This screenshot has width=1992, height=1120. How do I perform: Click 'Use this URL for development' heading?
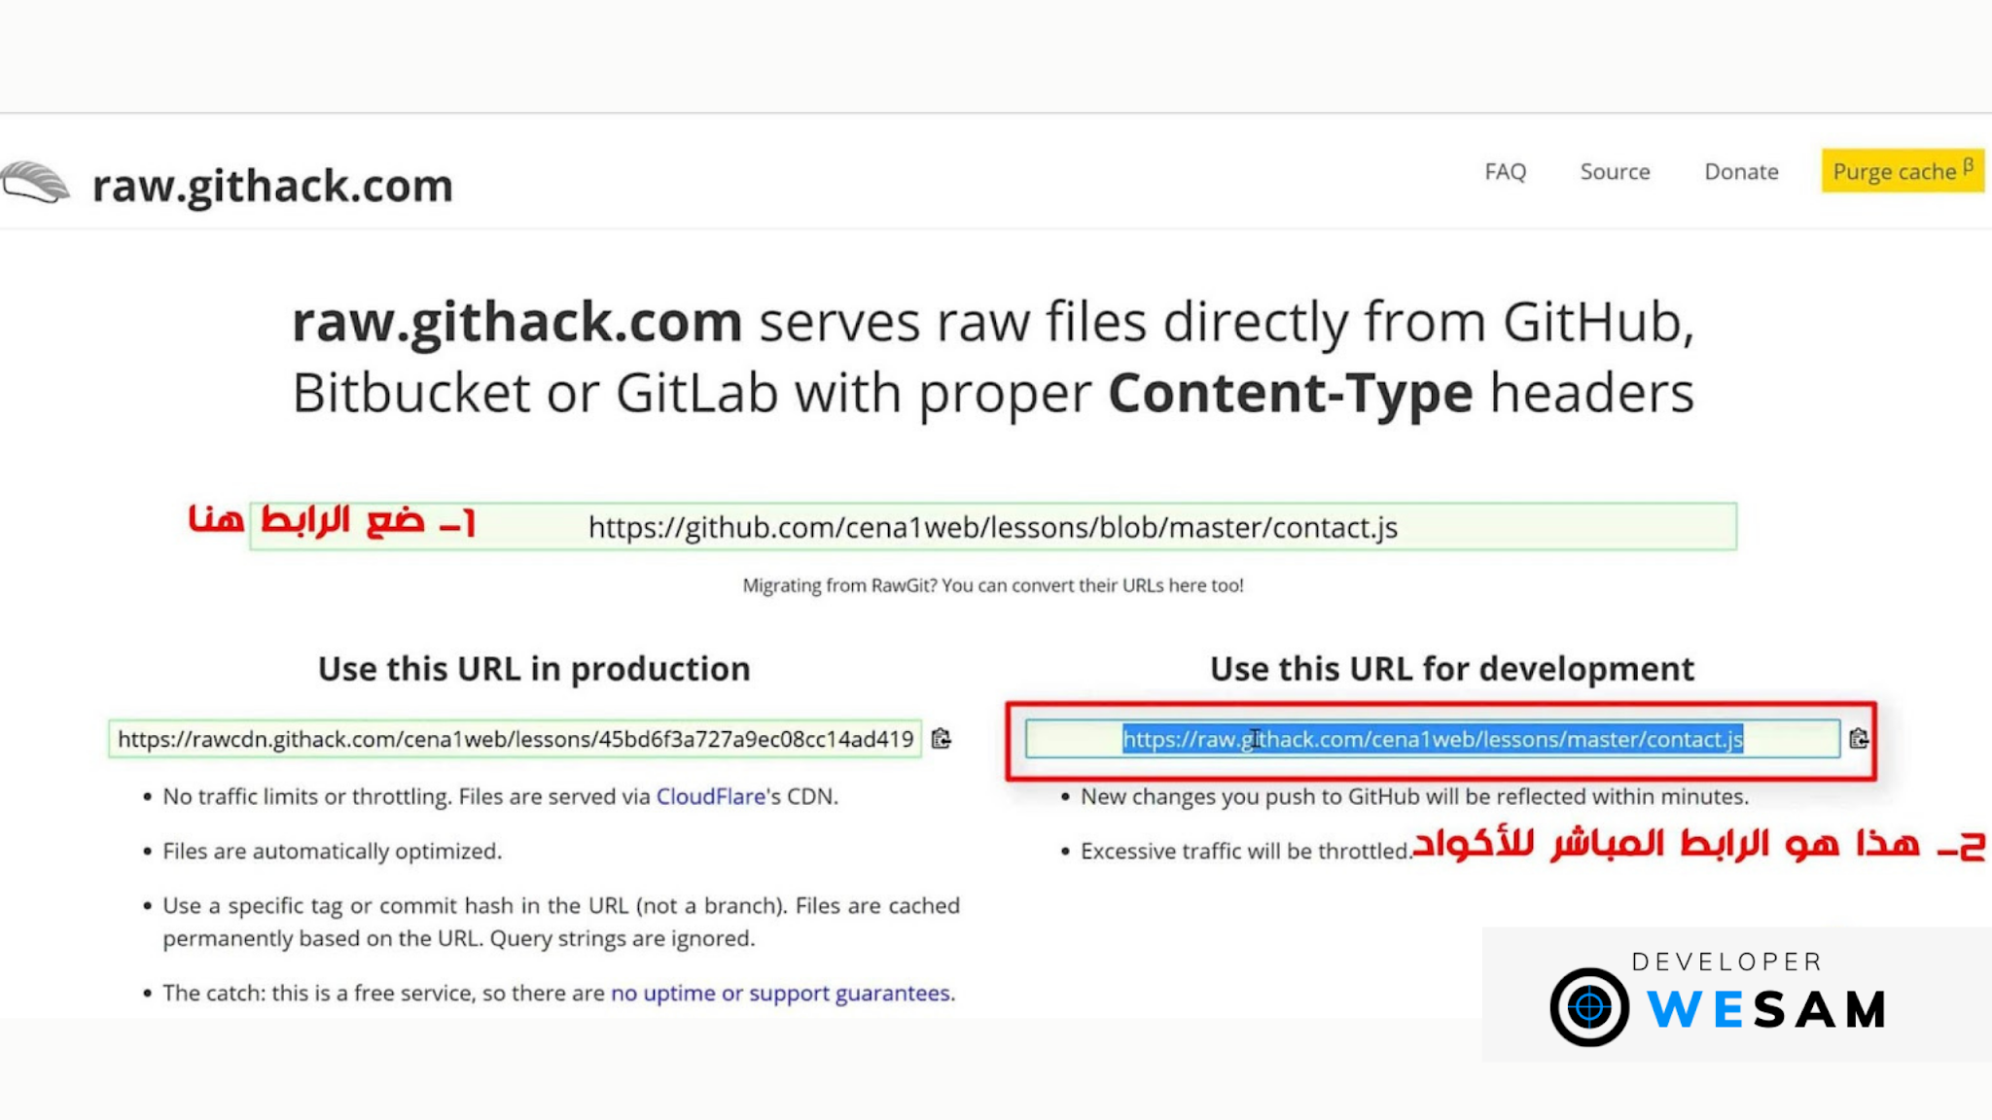click(1452, 669)
